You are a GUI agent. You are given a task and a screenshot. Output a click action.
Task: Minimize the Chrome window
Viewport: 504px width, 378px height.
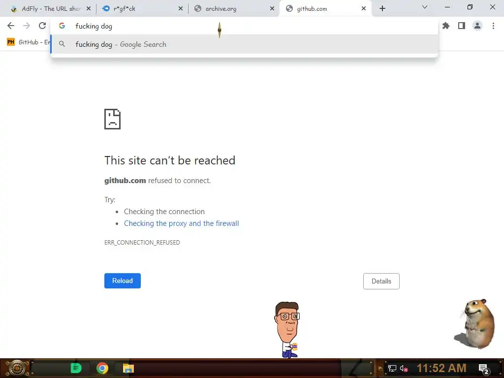pyautogui.click(x=447, y=7)
